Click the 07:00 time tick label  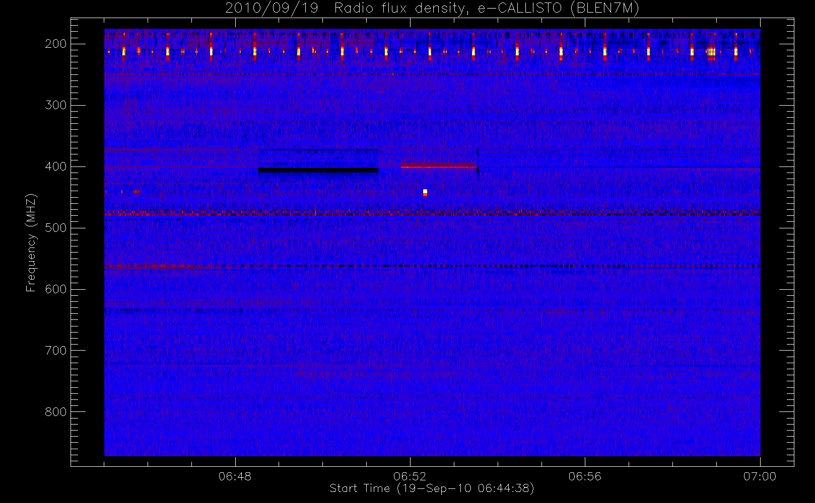[x=760, y=476]
